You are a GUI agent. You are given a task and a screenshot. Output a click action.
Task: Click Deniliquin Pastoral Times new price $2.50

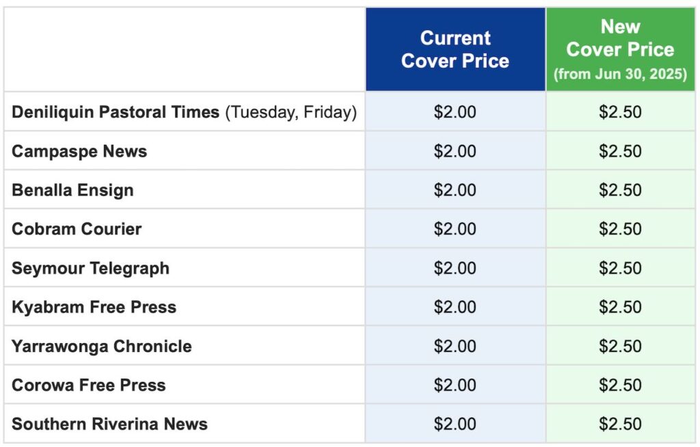(620, 112)
